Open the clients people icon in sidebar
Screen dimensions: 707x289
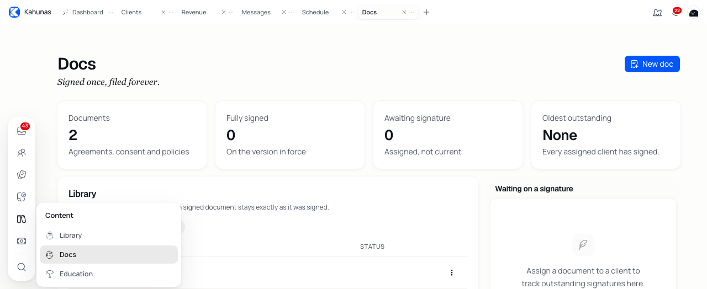tap(22, 153)
